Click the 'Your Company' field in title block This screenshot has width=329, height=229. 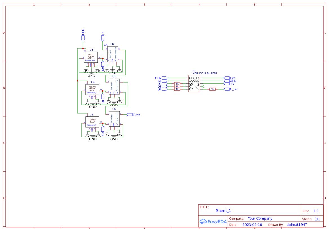pos(260,219)
